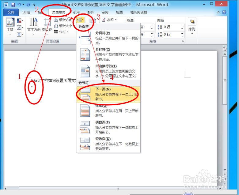Viewport: 239px width, 195px height.
Task: Open the 文件 tab
Action: coord(11,12)
